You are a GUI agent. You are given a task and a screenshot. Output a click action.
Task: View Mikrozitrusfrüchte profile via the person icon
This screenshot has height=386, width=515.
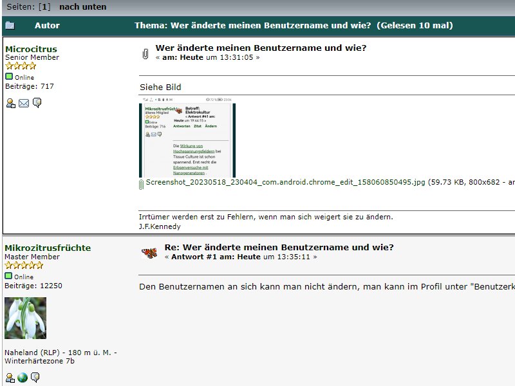(10, 377)
